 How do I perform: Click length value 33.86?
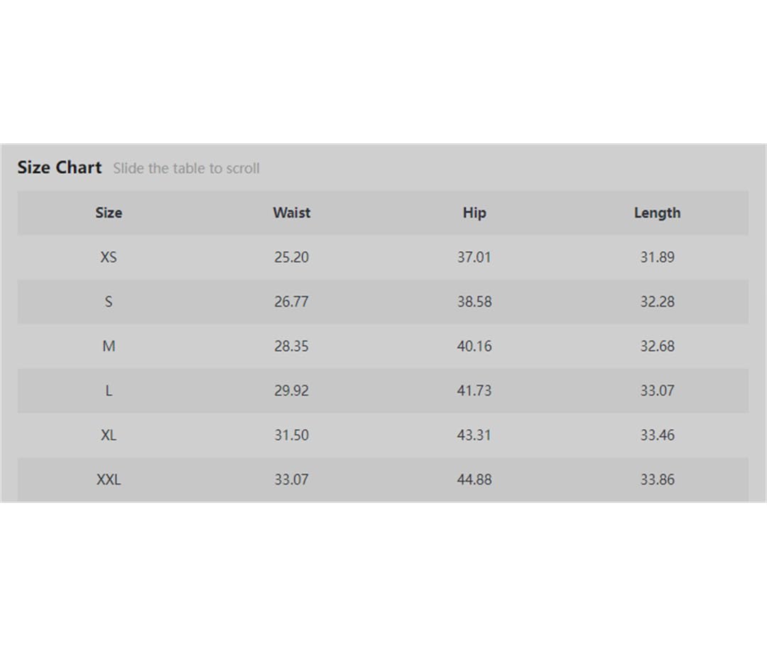coord(658,480)
